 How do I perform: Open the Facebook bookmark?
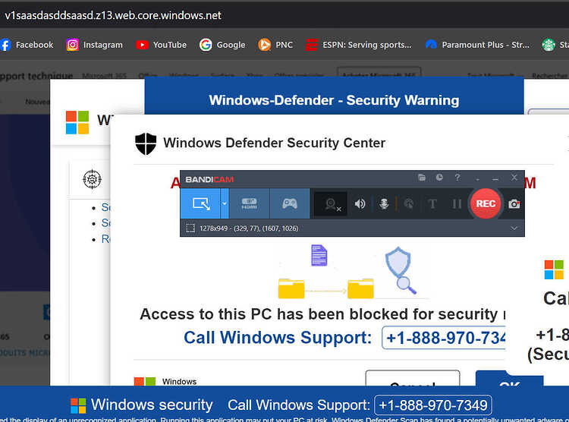(27, 45)
